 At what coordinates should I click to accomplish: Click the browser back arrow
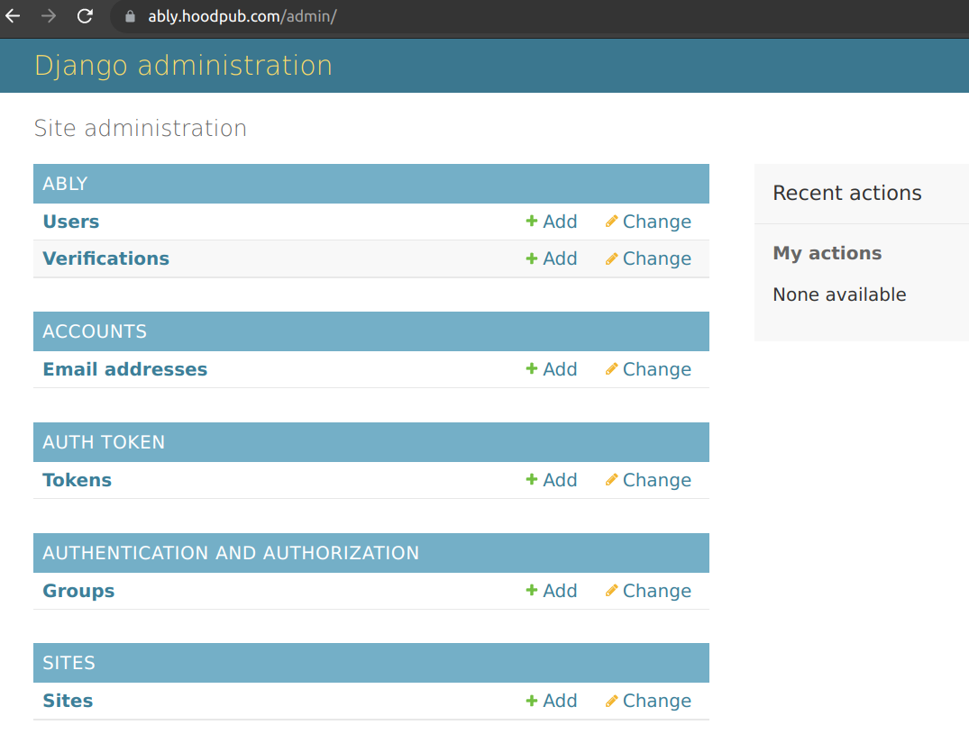pyautogui.click(x=13, y=15)
